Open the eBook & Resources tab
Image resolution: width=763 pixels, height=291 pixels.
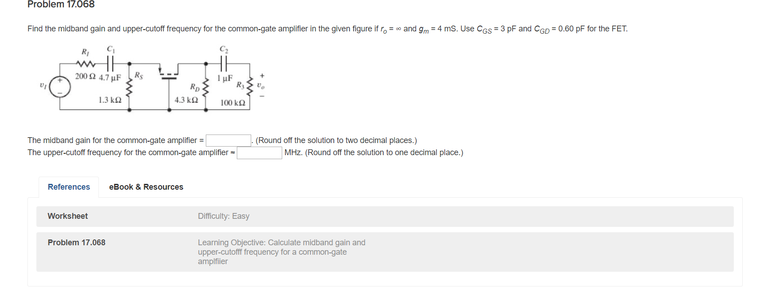(145, 187)
